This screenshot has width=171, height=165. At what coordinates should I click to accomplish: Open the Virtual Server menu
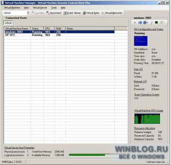point(40,8)
